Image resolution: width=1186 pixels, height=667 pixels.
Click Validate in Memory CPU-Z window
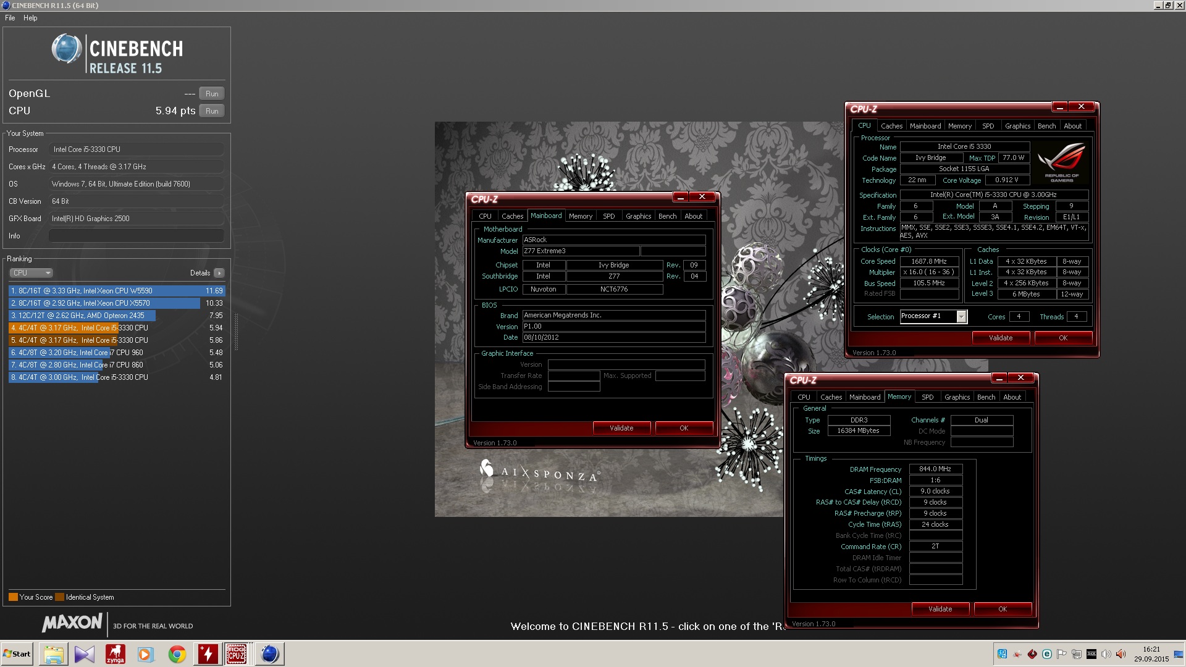pyautogui.click(x=940, y=609)
